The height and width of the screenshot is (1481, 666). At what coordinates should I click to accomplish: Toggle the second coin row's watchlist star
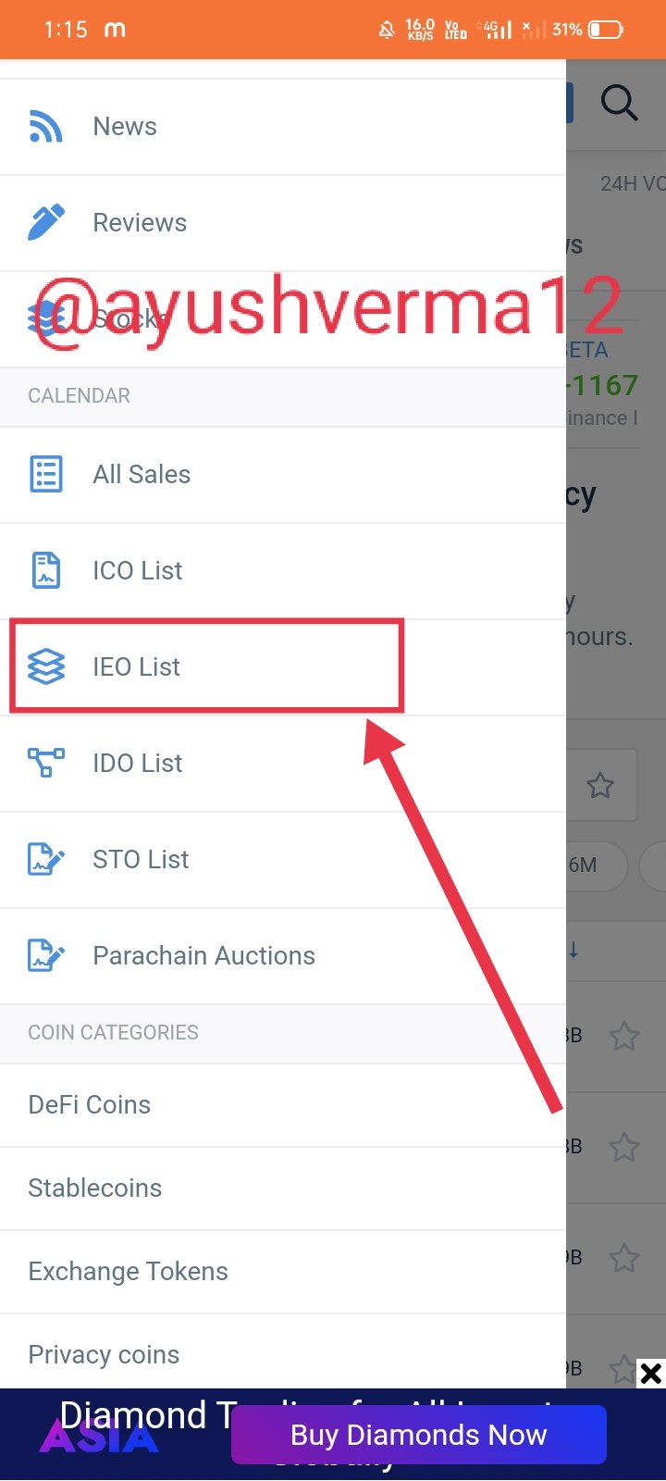point(624,1147)
